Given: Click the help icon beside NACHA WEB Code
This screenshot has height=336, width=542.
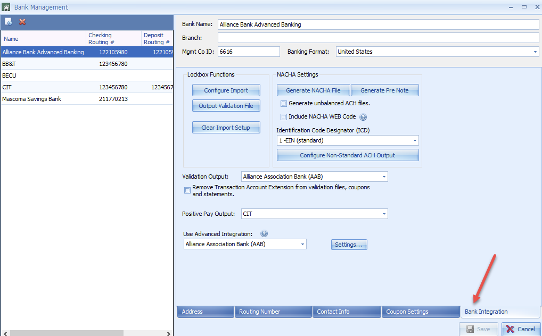Looking at the screenshot, I should [364, 117].
